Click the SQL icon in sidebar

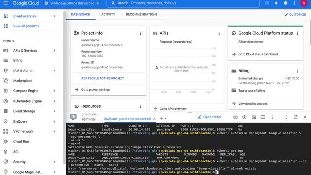(x=6, y=152)
